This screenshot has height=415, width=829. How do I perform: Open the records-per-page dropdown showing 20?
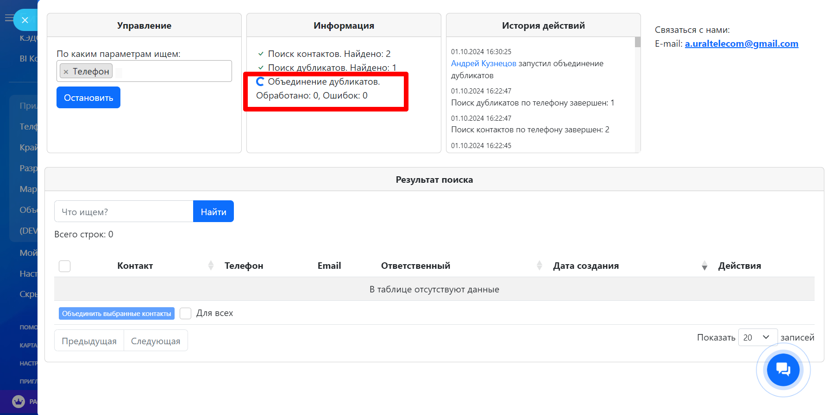point(757,337)
